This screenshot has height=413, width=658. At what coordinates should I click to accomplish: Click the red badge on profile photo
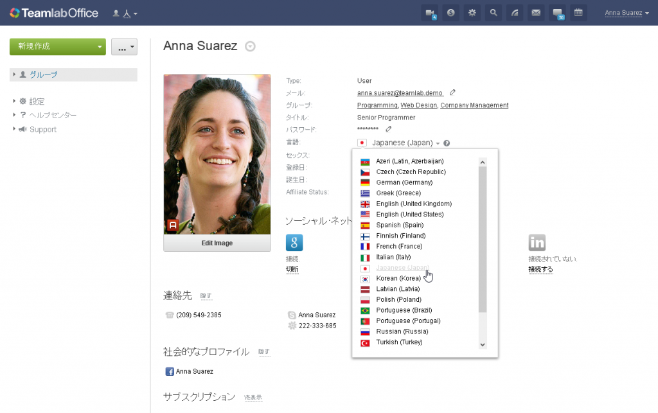(x=172, y=225)
